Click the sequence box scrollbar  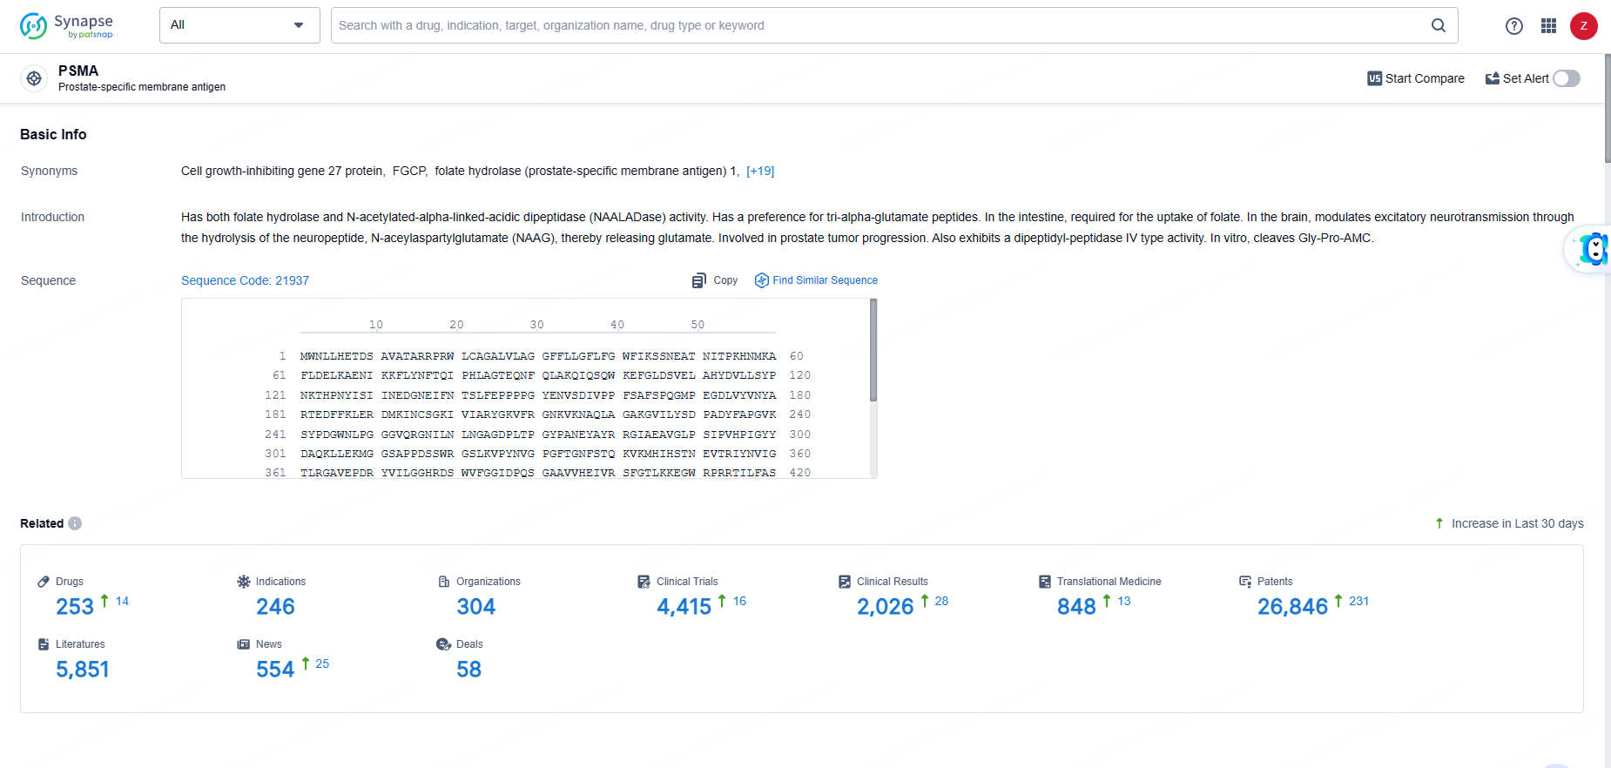point(873,350)
